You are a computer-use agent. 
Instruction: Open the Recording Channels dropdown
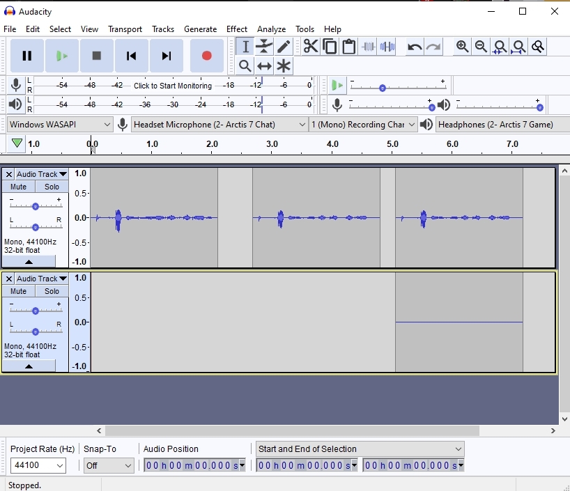click(363, 125)
